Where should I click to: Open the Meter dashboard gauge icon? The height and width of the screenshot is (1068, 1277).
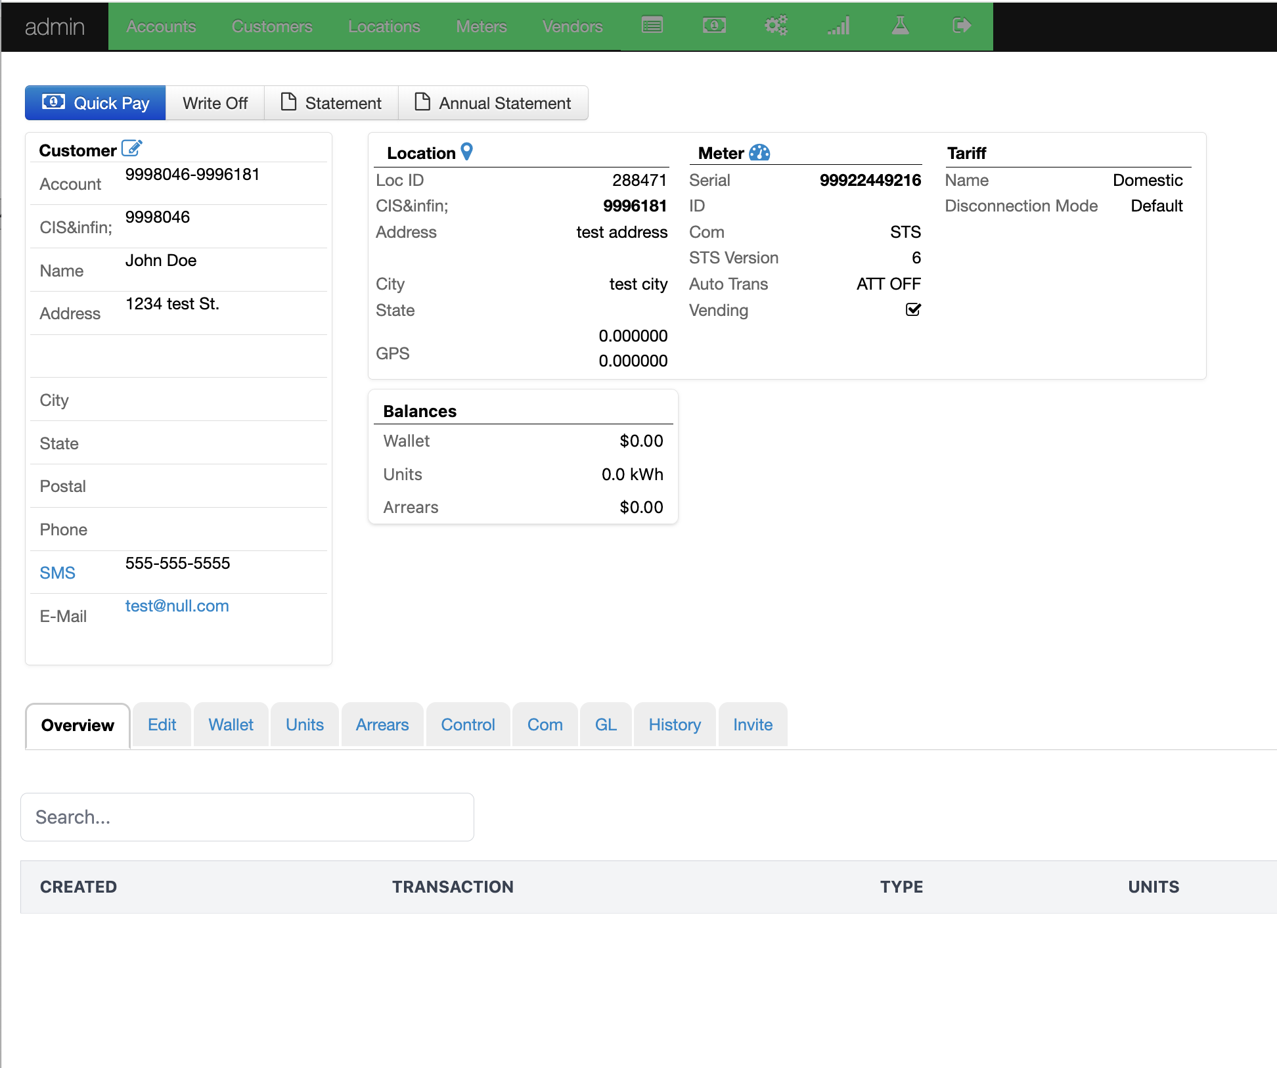[x=759, y=152]
